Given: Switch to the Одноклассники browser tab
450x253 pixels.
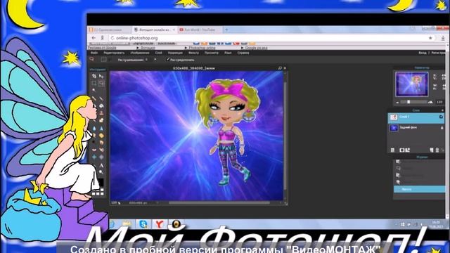Looking at the screenshot, I should point(109,30).
